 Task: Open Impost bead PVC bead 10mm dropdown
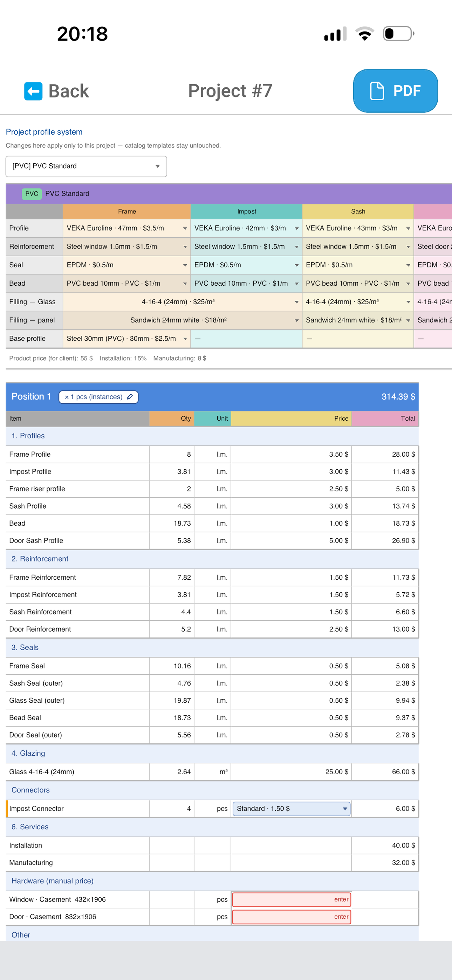coord(247,284)
